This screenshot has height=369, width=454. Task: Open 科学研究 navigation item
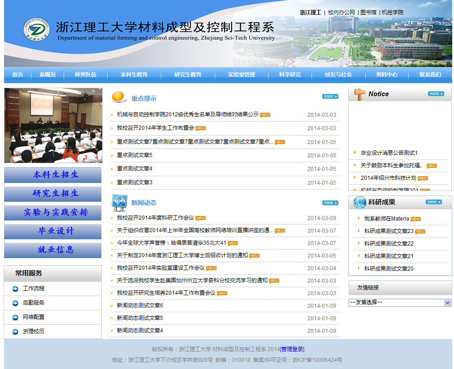point(290,75)
